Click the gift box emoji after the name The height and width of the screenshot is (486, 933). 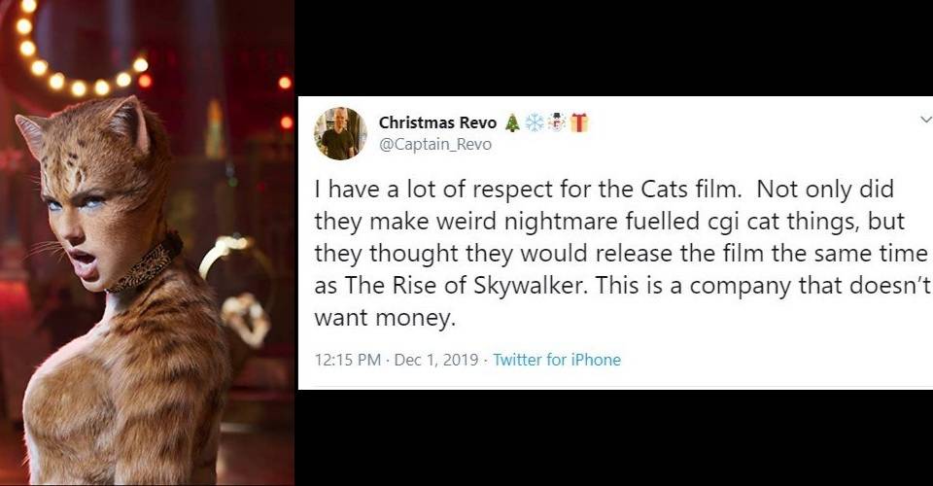(579, 122)
